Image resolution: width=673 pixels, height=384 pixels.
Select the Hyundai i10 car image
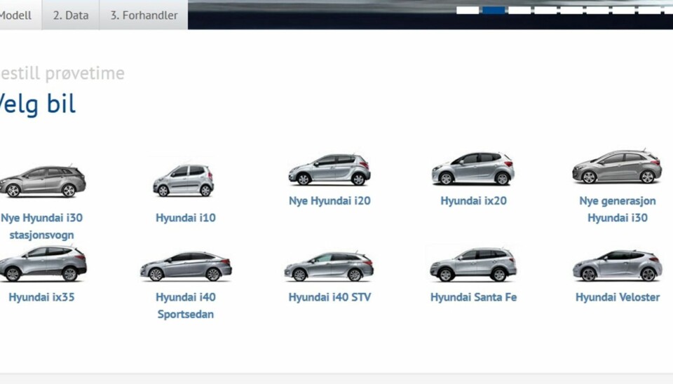click(184, 181)
